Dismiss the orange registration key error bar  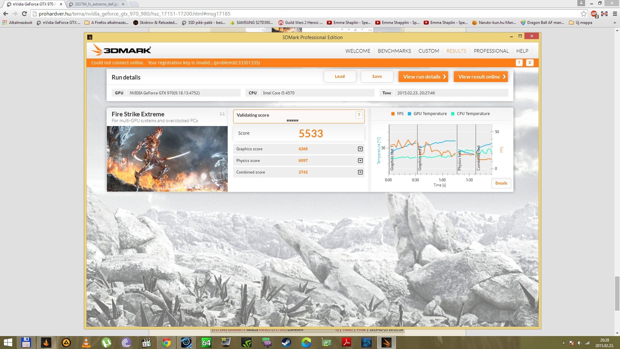(x=530, y=63)
